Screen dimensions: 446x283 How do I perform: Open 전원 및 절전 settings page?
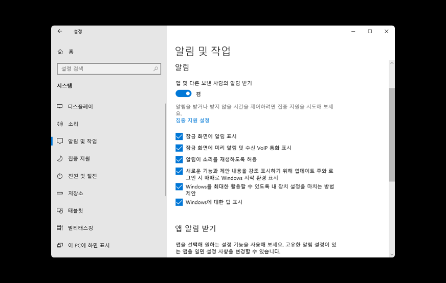(82, 176)
